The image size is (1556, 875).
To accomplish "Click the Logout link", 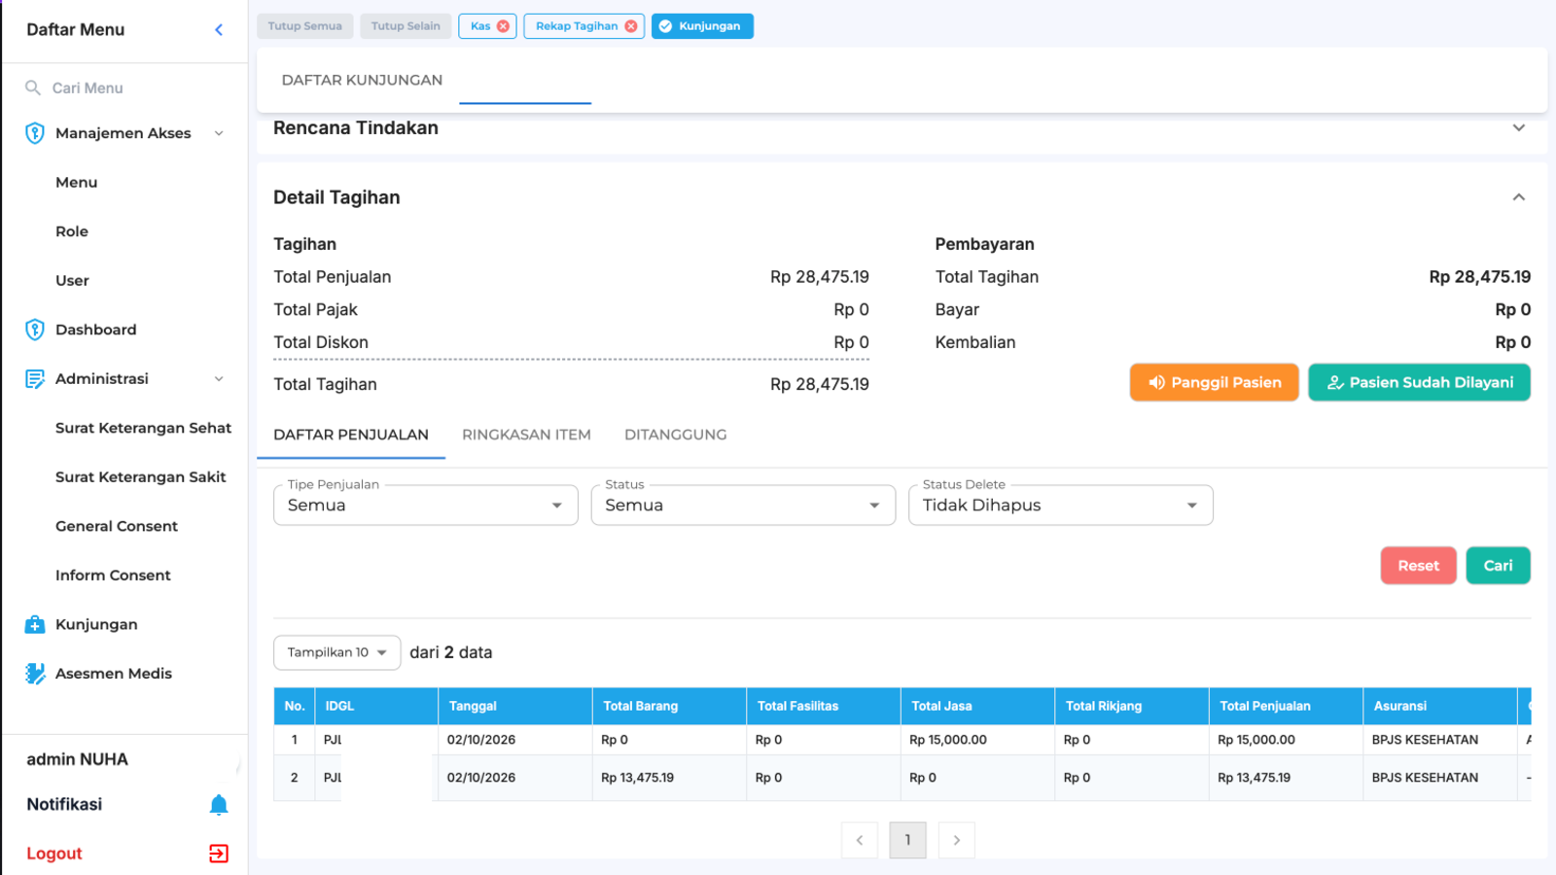I will pos(54,854).
